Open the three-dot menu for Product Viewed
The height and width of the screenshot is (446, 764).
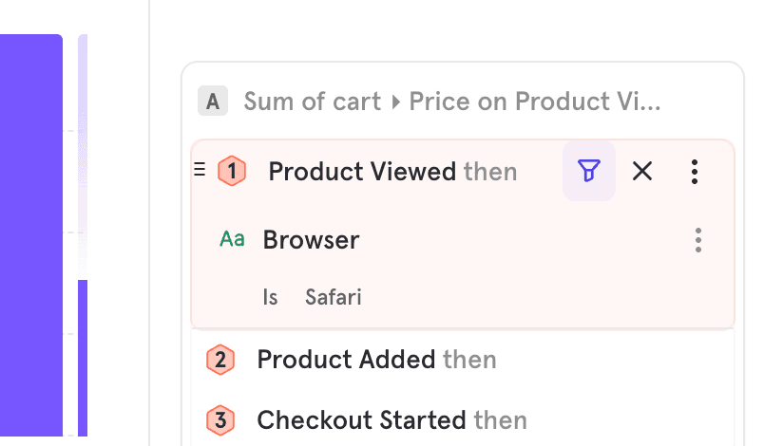click(696, 171)
